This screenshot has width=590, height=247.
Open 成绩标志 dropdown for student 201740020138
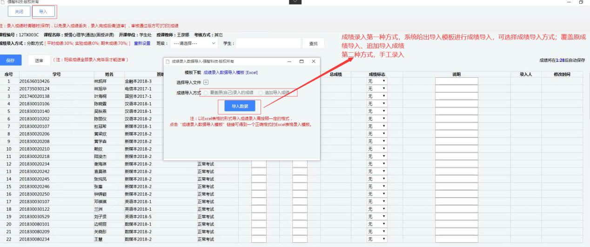point(377,96)
